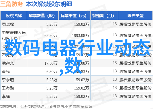
Task: Click 5.25万 in the 周晓虎 row
Action: click(52, 24)
